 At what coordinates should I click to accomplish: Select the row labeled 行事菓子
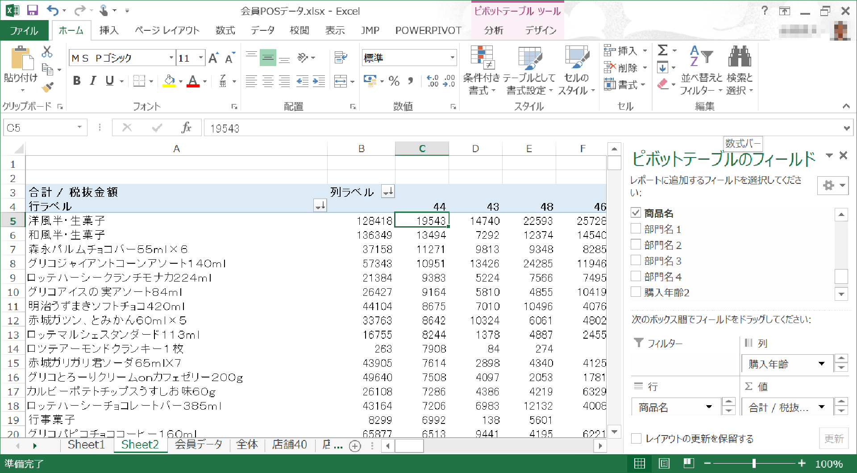point(176,419)
